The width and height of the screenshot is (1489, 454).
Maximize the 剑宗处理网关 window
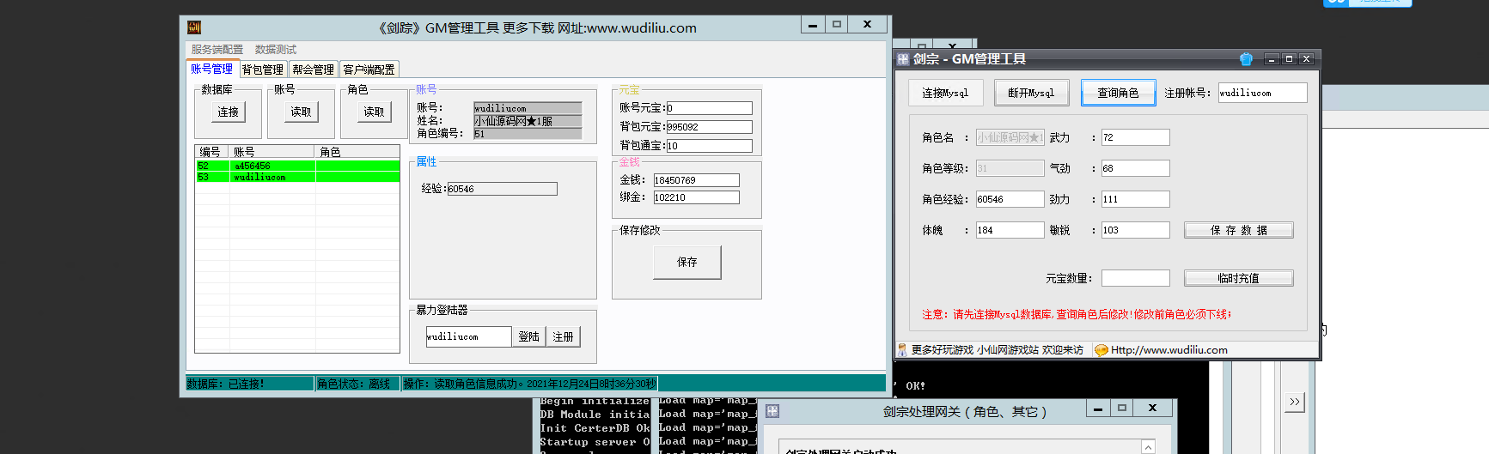(x=1121, y=409)
